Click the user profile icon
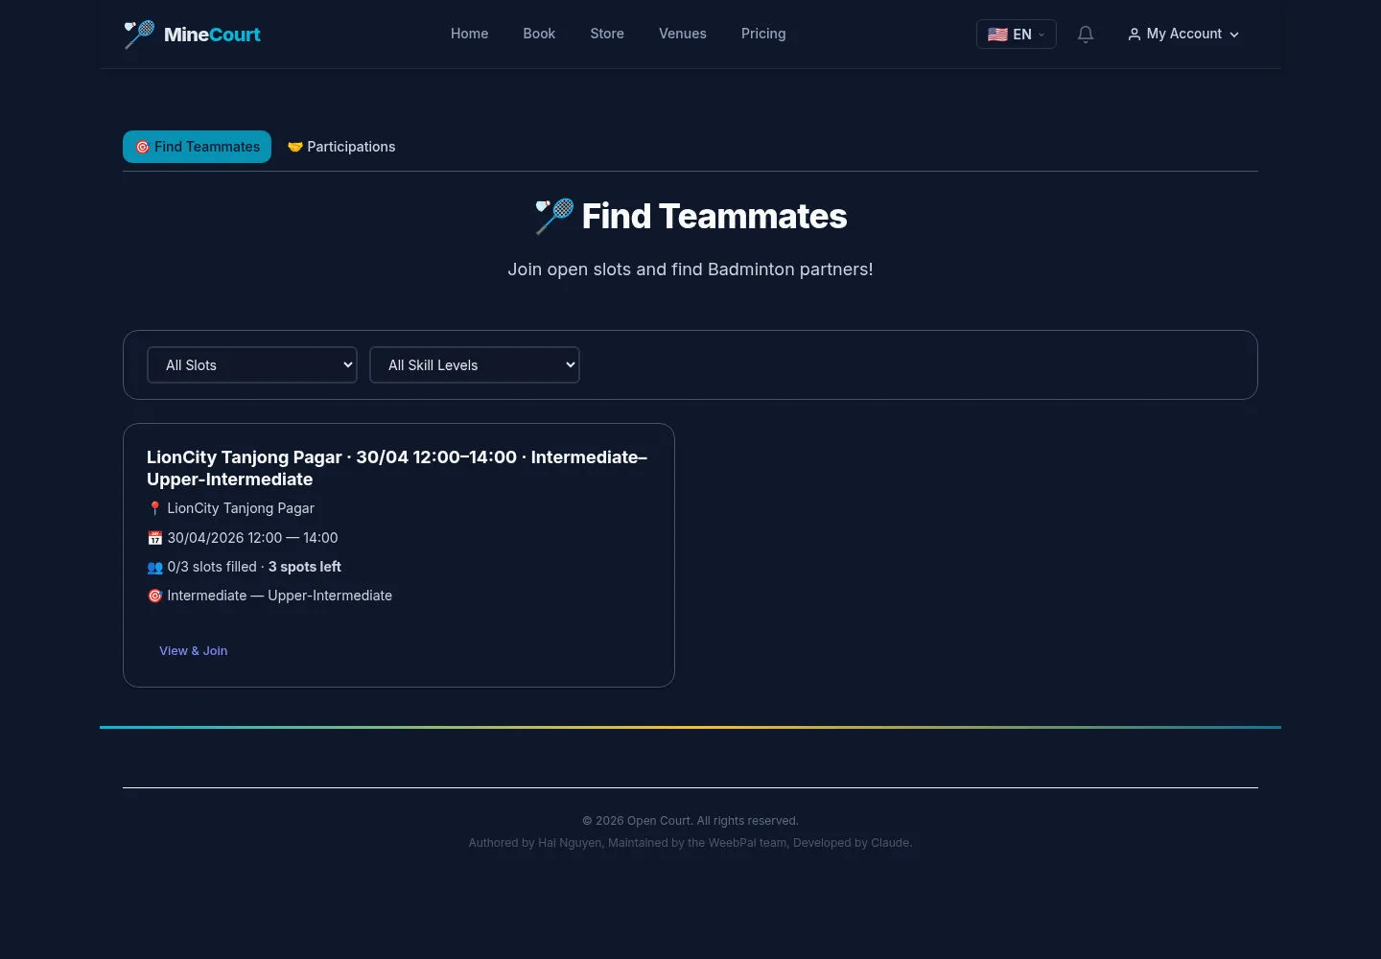Viewport: 1381px width, 959px height. 1135,35
